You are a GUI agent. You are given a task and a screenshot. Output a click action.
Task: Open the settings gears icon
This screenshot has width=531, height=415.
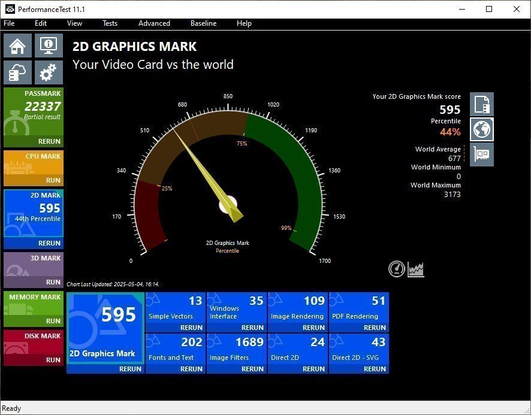click(49, 72)
